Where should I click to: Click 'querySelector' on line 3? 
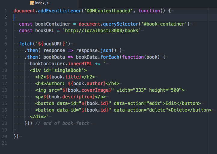[x=121, y=24]
